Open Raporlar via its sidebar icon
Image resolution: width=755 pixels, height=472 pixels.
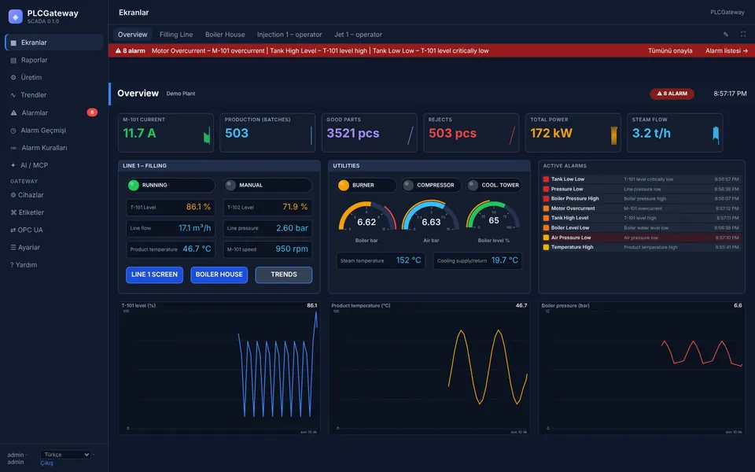click(x=13, y=61)
